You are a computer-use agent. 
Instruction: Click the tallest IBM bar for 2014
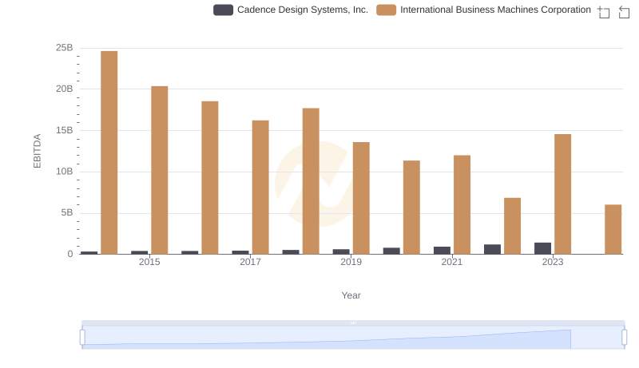[109, 152]
